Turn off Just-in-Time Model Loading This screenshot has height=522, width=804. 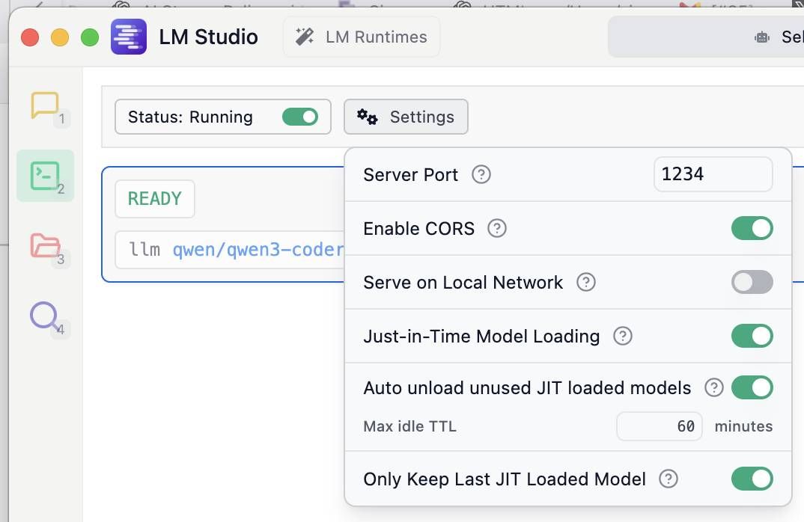752,337
